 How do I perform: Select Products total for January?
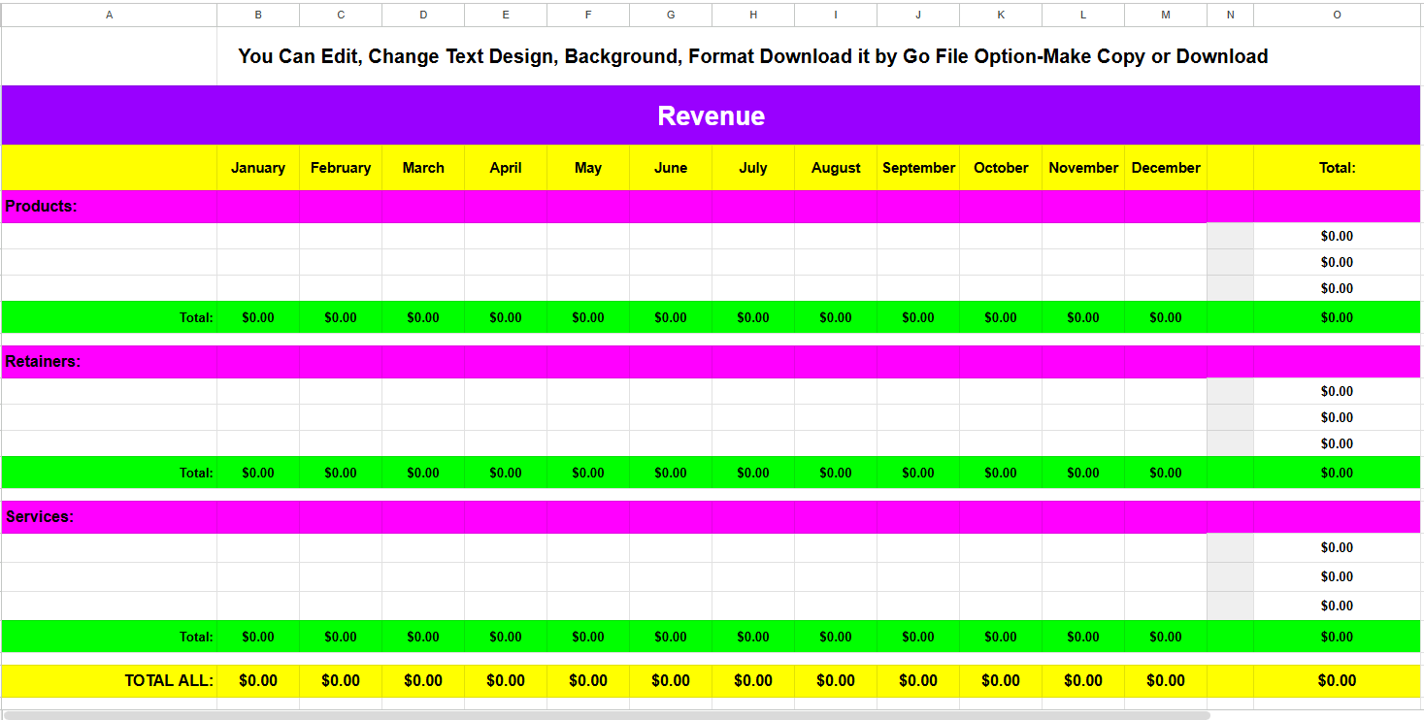(x=258, y=317)
